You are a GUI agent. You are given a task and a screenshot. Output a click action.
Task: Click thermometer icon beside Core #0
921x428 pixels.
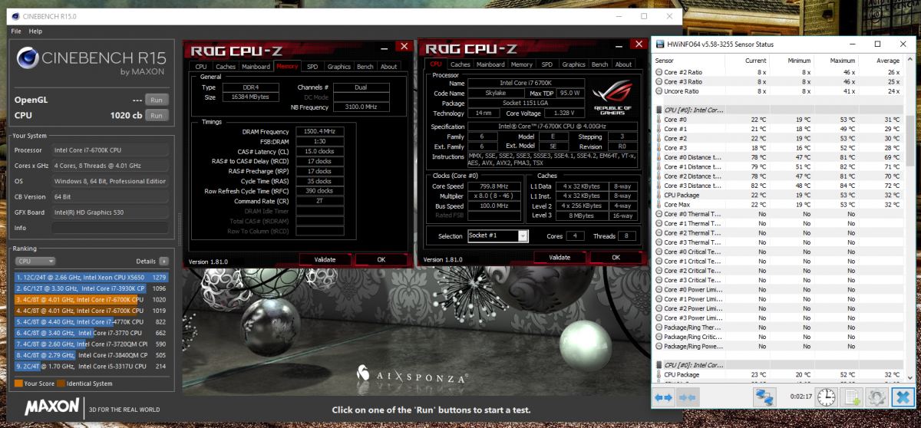(x=659, y=120)
